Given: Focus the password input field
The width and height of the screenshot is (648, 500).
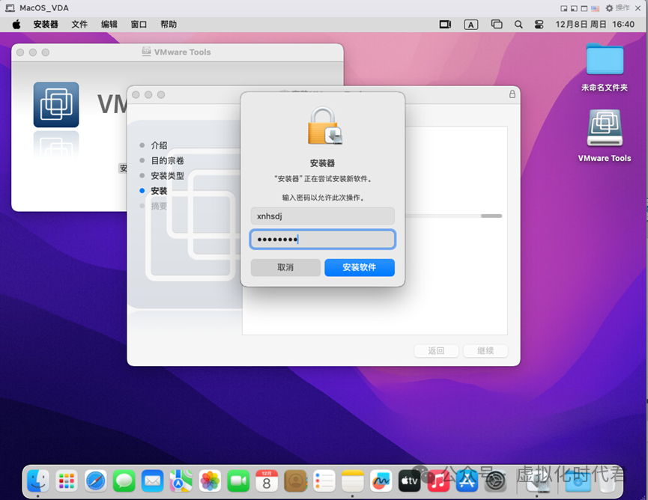Looking at the screenshot, I should coord(322,240).
